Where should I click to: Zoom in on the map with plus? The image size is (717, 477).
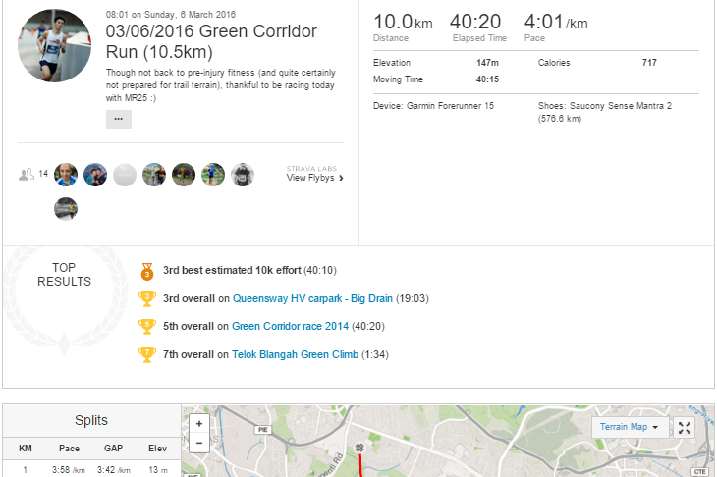point(199,424)
